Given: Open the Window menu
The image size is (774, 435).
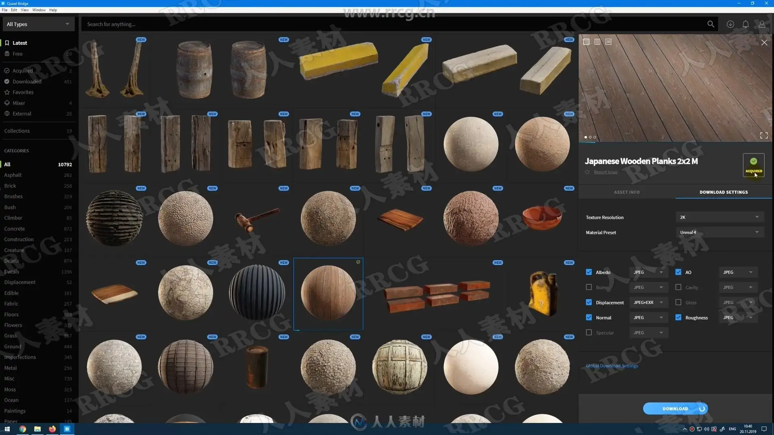Looking at the screenshot, I should [x=39, y=10].
